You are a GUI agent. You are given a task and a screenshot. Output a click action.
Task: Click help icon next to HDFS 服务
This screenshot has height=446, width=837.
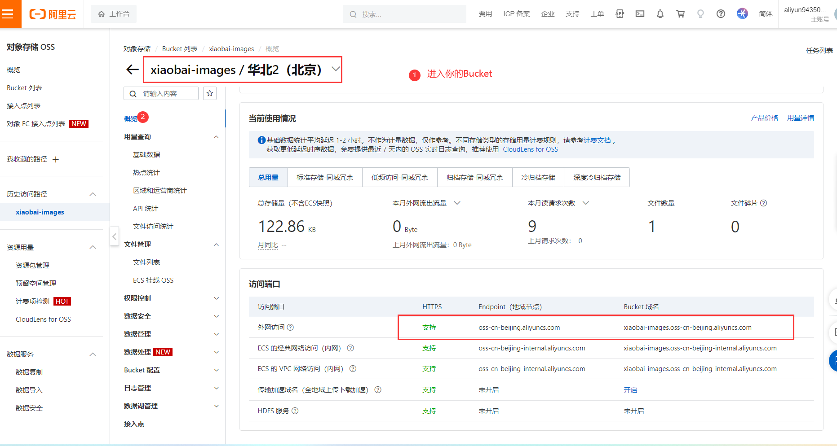point(295,411)
